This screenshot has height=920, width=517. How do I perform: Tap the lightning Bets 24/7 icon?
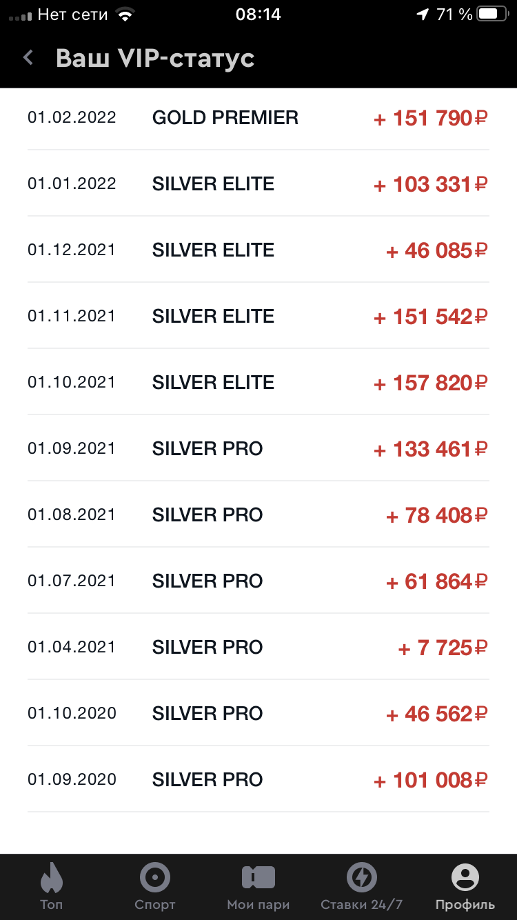(x=361, y=878)
